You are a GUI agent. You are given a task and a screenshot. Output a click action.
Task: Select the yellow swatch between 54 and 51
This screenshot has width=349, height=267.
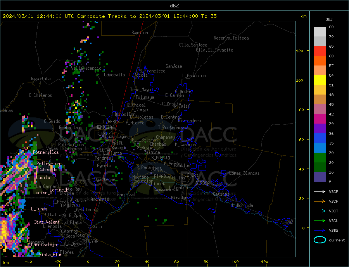(x=320, y=80)
